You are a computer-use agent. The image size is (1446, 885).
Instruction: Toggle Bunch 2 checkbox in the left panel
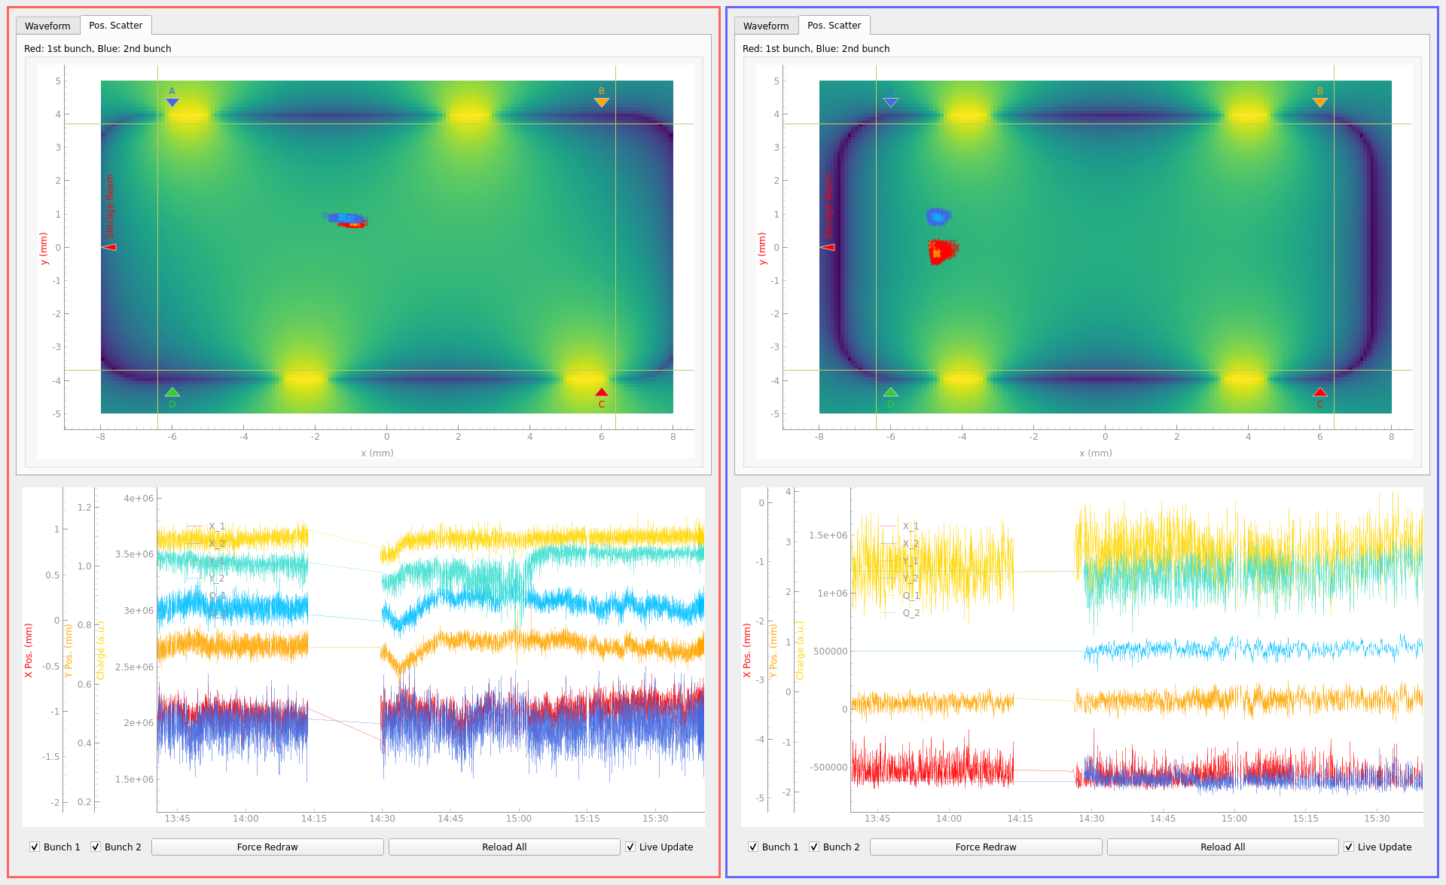click(96, 847)
